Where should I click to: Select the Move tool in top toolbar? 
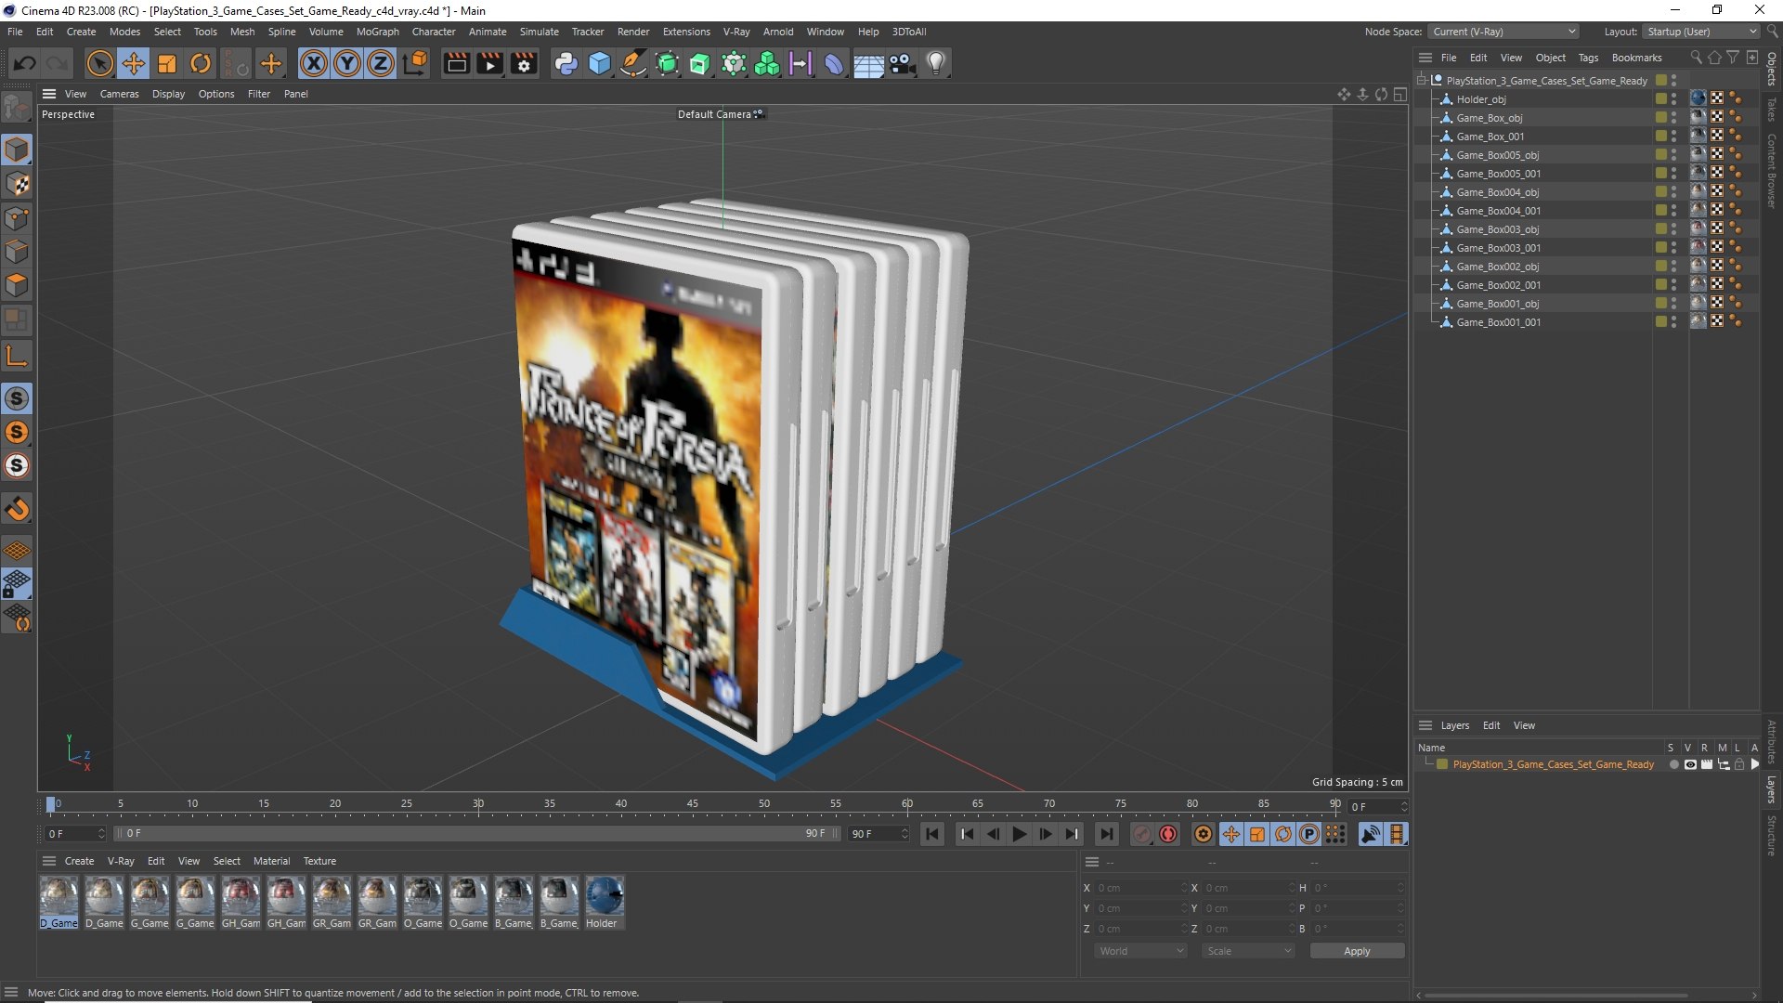[x=134, y=63]
